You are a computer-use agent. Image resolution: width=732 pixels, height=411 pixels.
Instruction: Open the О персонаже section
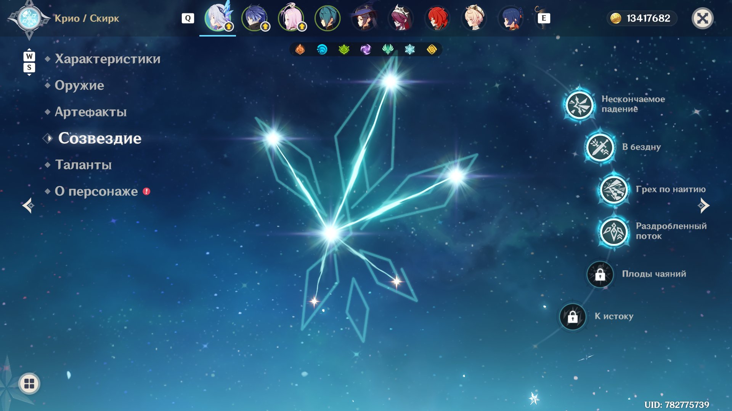click(x=96, y=191)
